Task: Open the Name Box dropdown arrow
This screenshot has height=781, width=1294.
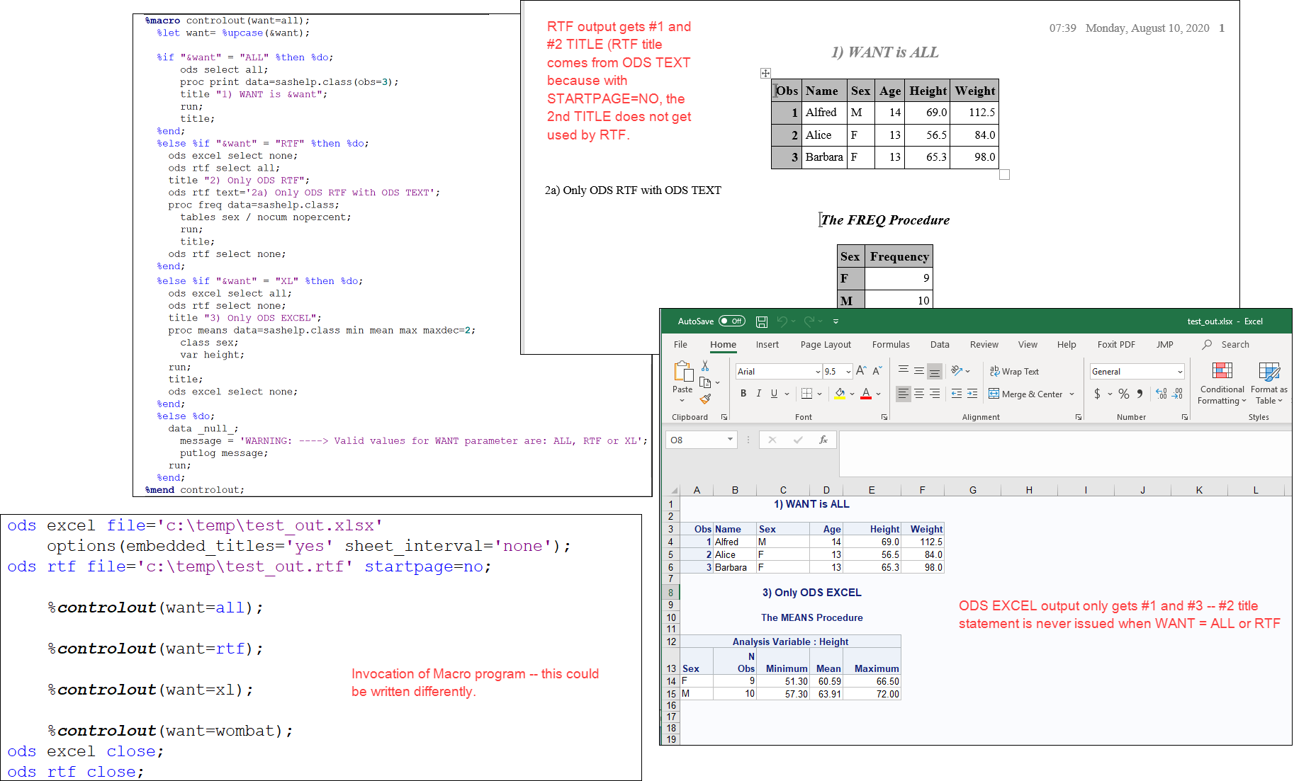Action: pos(730,440)
